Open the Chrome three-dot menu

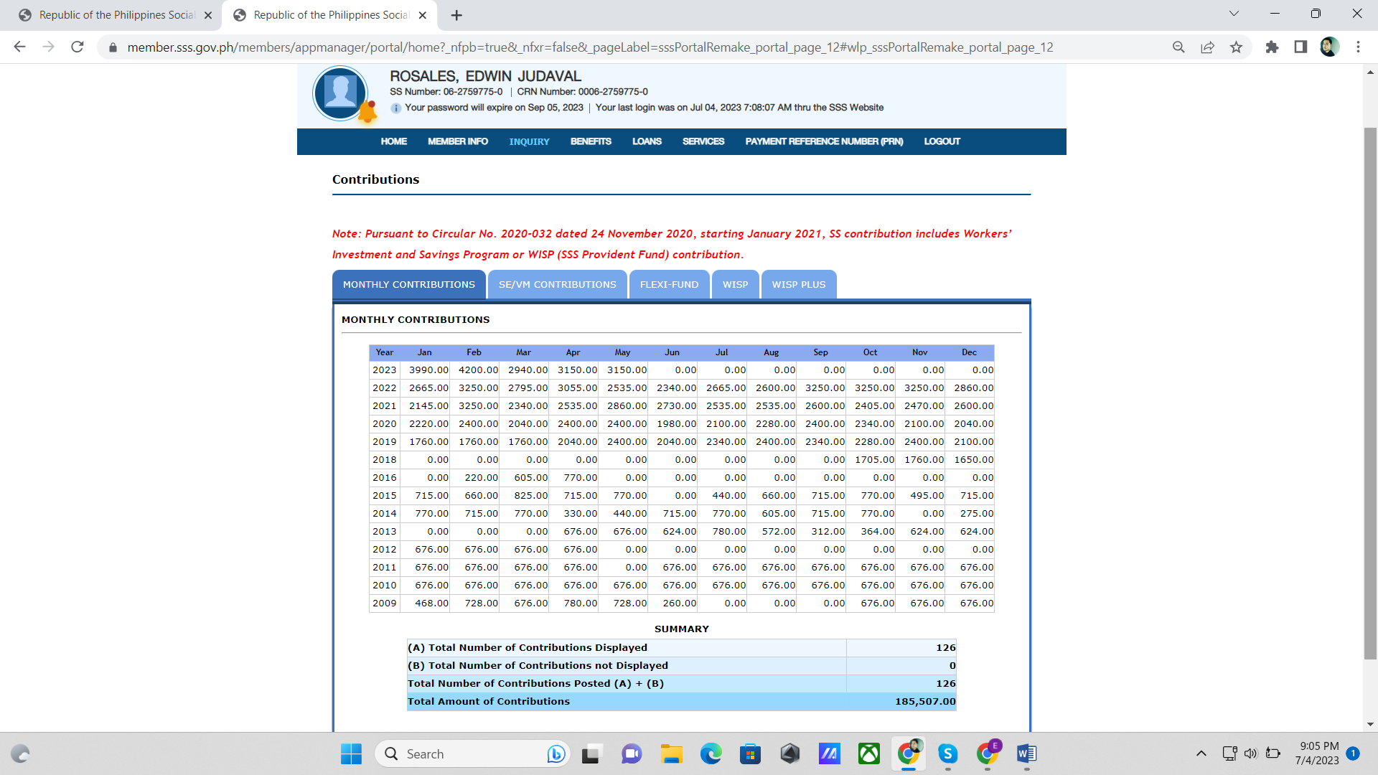tap(1358, 47)
